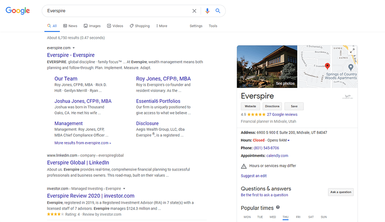Open Roy Jones, CFP, MBA sitelink
The height and width of the screenshot is (222, 385).
163,79
